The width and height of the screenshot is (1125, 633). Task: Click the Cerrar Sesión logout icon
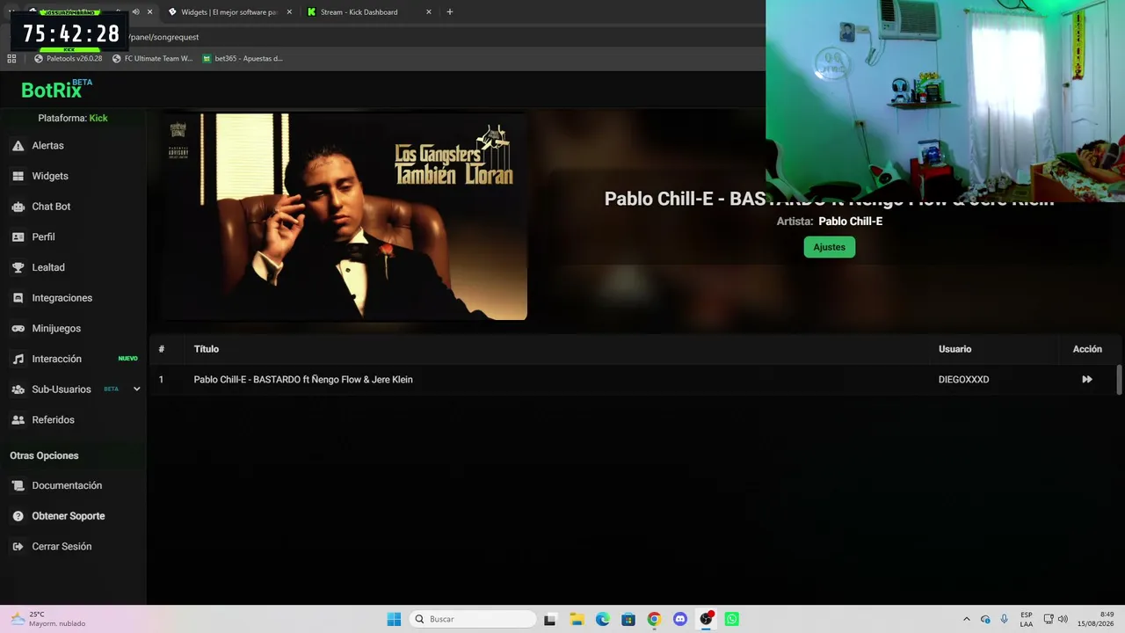[18, 547]
